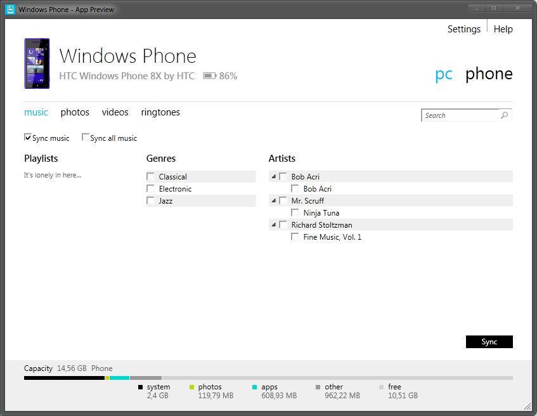Check the Electronic genre checkbox
This screenshot has height=416, width=537.
(x=150, y=188)
